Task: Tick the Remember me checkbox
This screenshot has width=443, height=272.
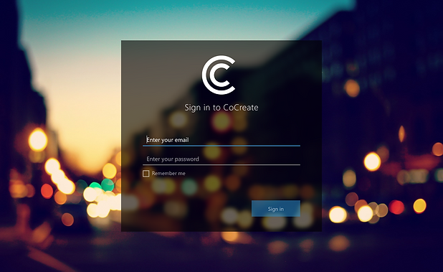Action: [146, 174]
